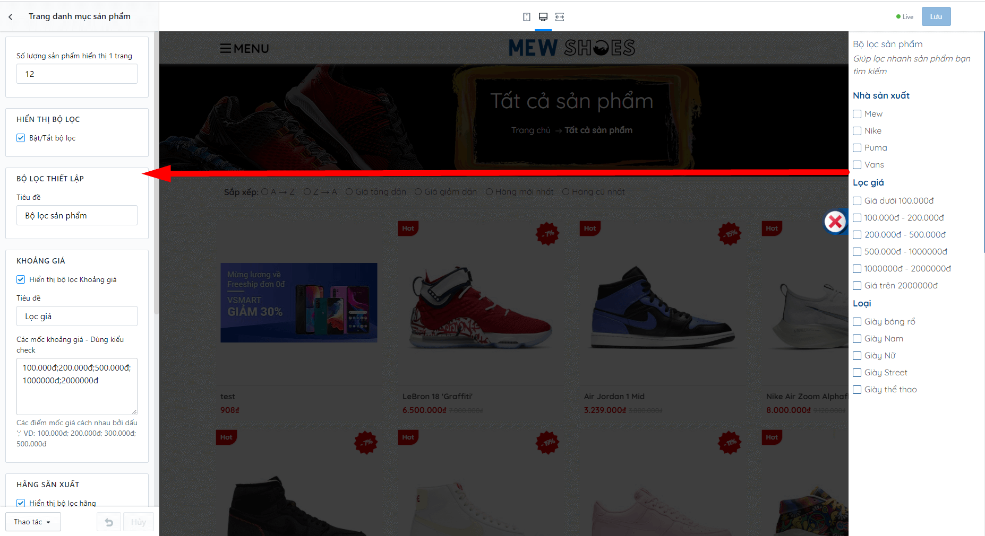
Task: Select Giá giảm dần sort option
Action: click(x=418, y=192)
